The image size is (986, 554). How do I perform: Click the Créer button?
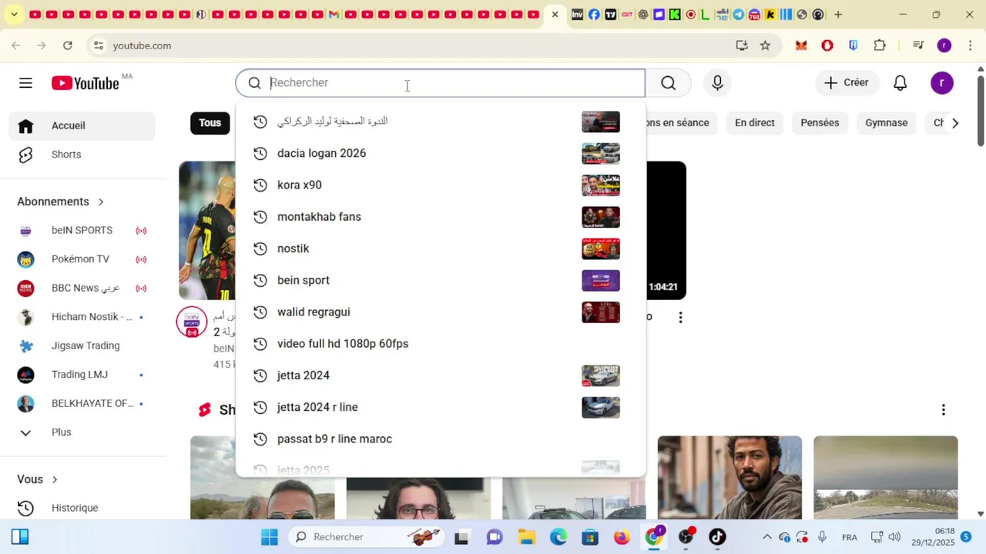847,83
